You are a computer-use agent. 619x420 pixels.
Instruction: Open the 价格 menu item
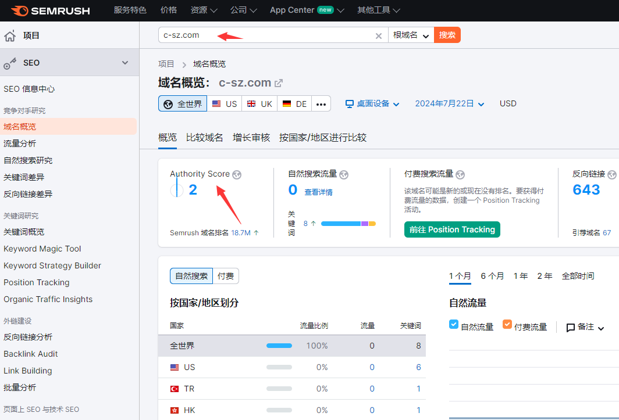point(169,10)
